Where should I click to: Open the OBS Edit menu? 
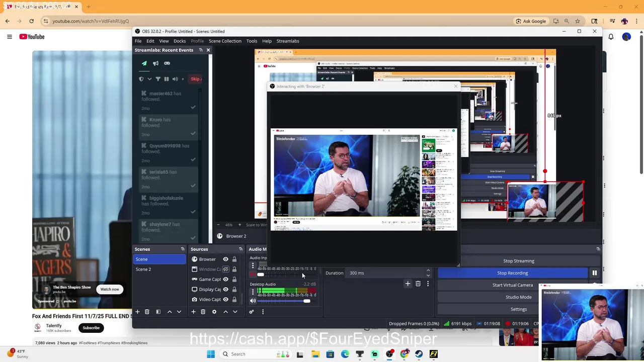point(150,41)
